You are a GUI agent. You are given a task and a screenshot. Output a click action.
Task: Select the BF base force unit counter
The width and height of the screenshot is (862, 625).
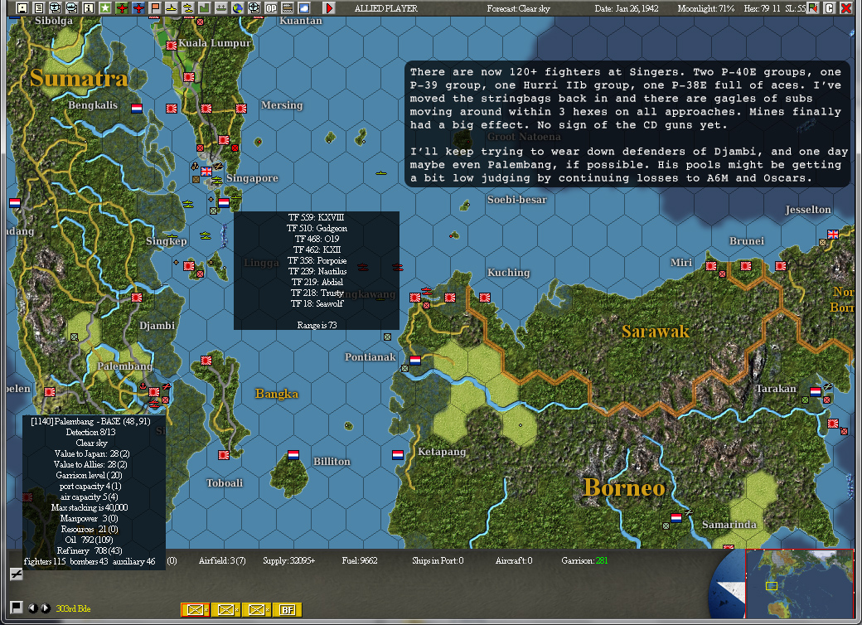[x=288, y=609]
